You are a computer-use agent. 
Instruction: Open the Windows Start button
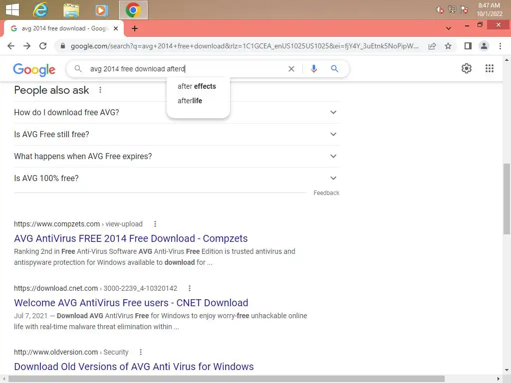click(12, 10)
